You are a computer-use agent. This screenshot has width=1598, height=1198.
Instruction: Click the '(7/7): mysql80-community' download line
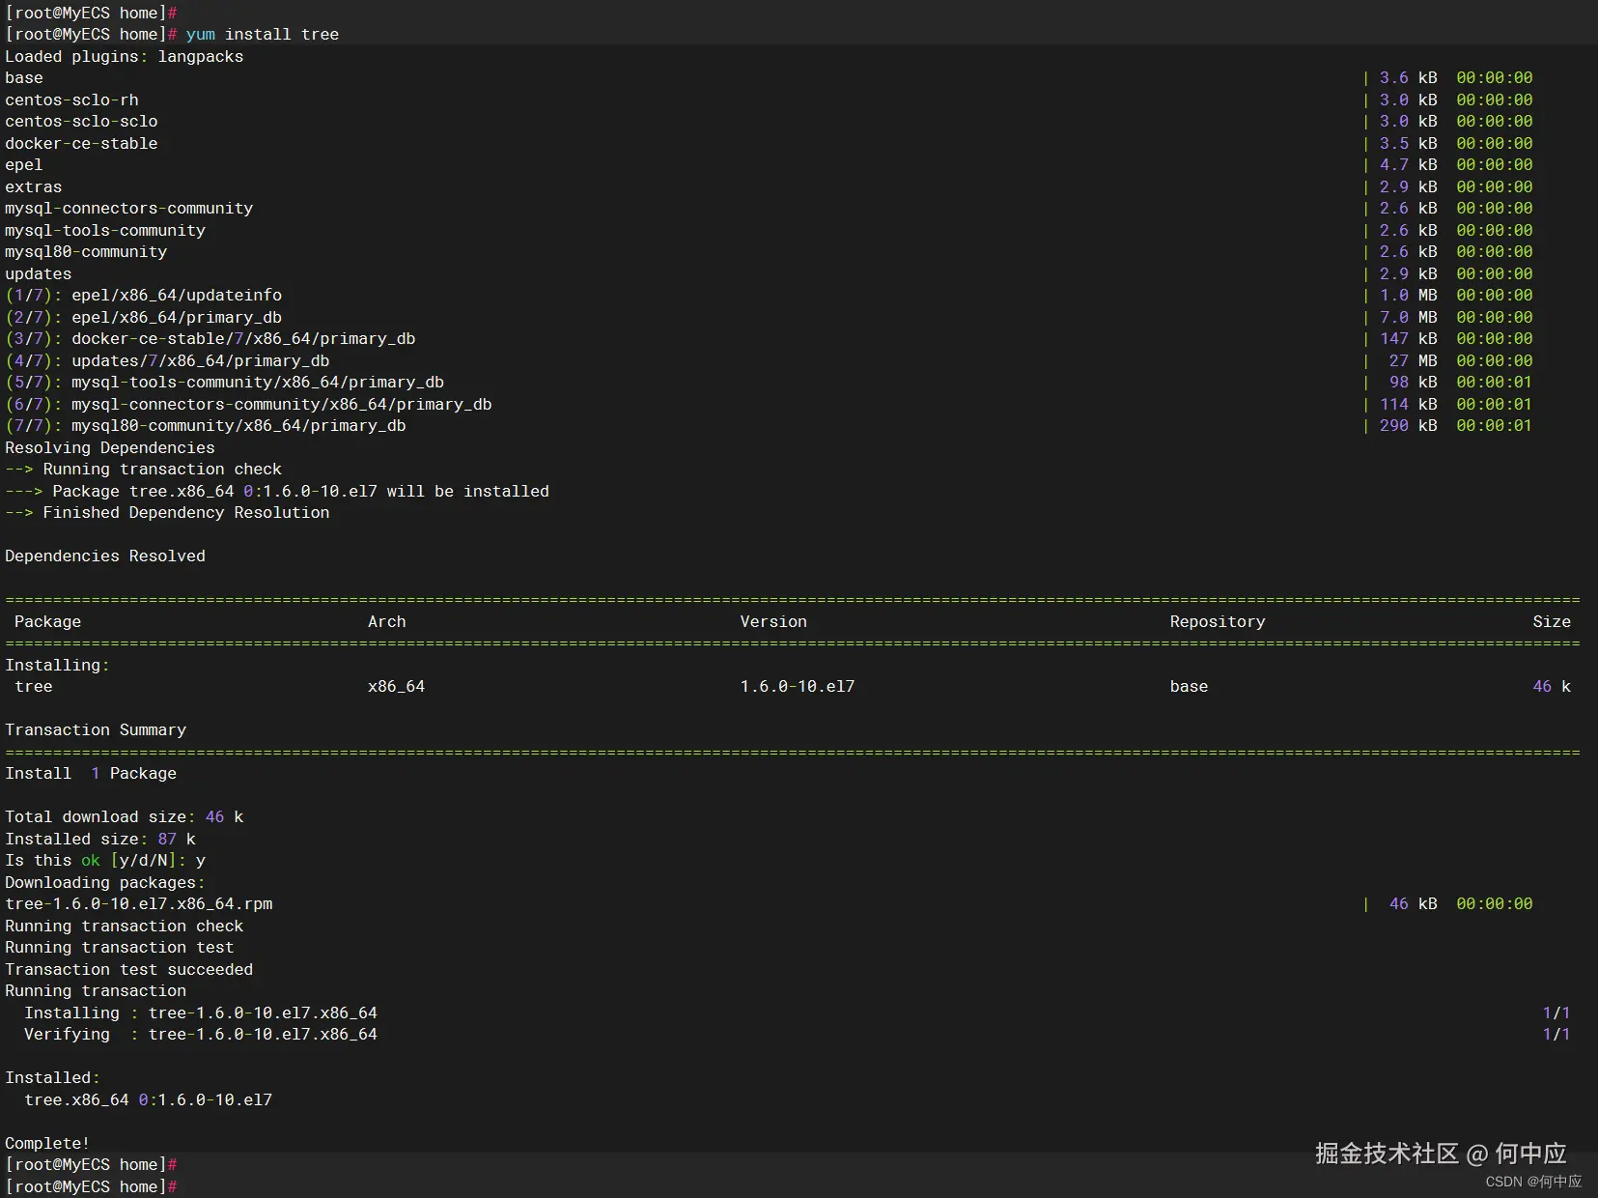206,426
